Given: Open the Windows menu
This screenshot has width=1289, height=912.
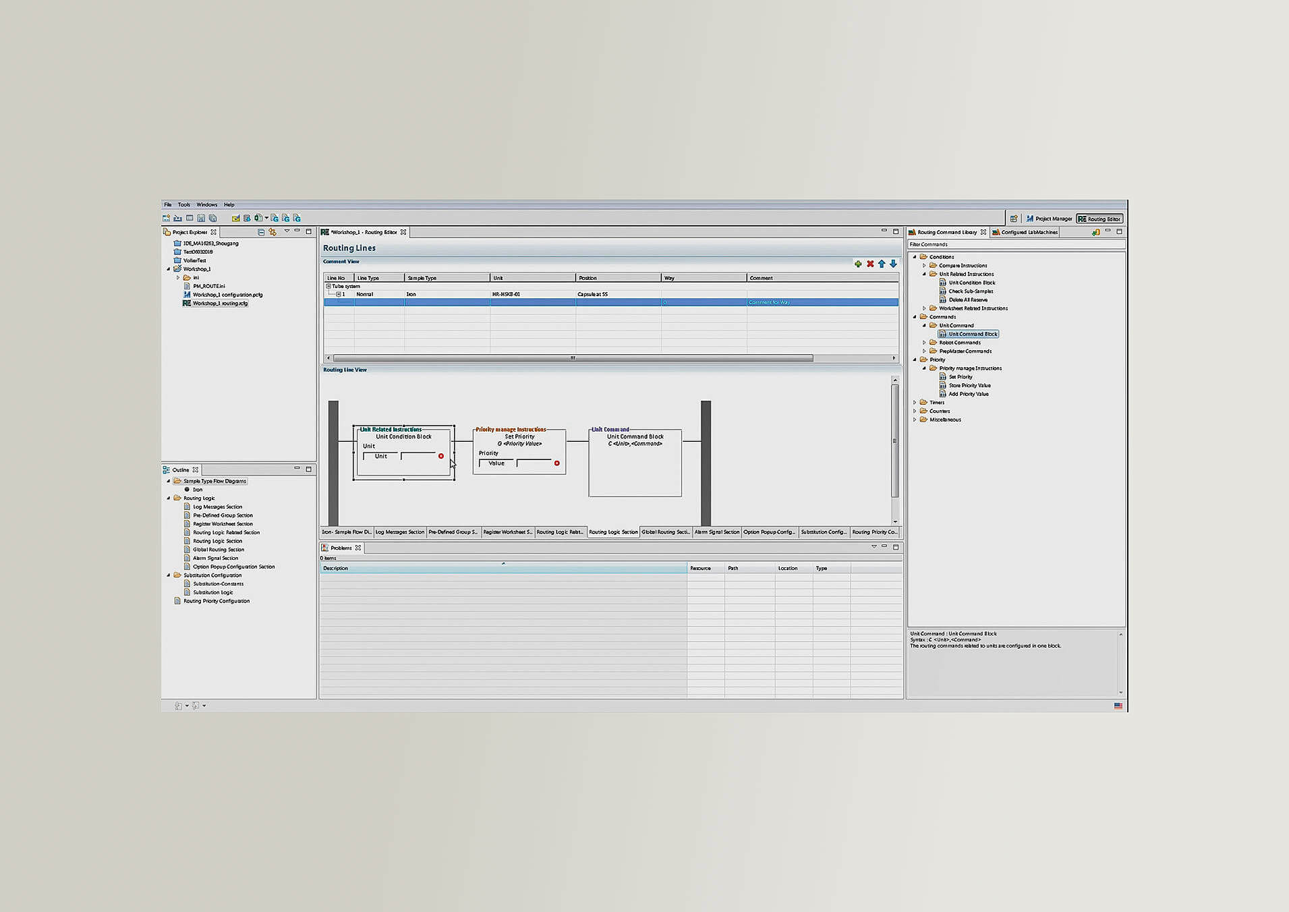Looking at the screenshot, I should tap(207, 204).
